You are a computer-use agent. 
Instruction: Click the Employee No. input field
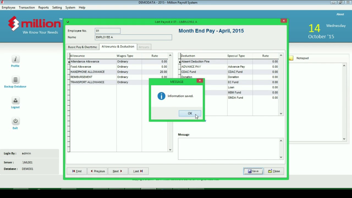point(108,31)
